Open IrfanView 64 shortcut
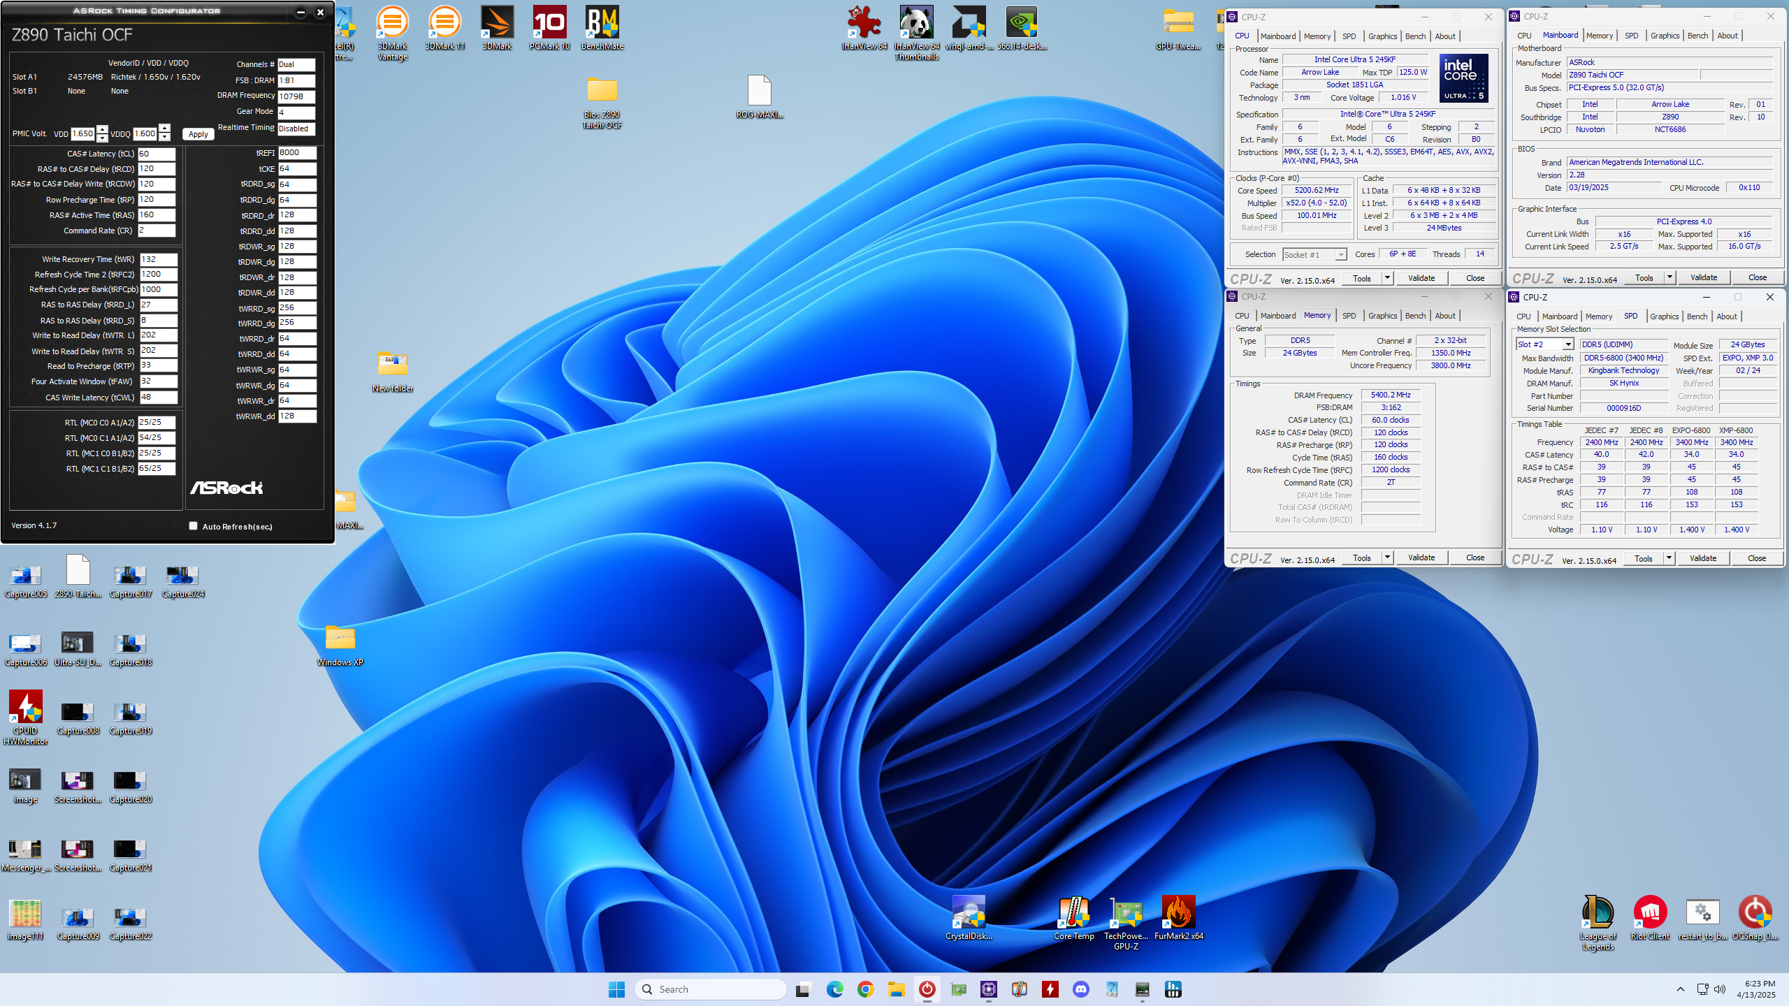Image resolution: width=1789 pixels, height=1006 pixels. click(864, 28)
